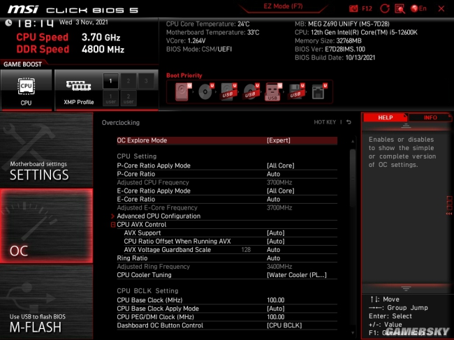Enable XMP profile 3
Screen dimensions: 454x340
pyautogui.click(x=146, y=81)
